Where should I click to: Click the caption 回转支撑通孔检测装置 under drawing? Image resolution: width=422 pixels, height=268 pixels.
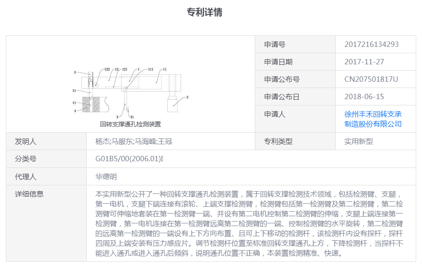click(131, 124)
